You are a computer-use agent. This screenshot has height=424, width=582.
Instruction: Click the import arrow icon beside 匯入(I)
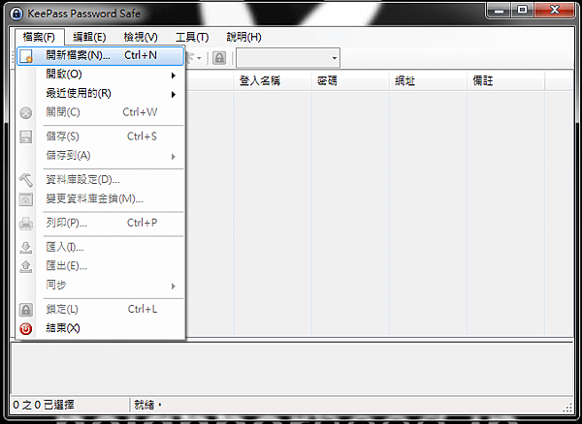(26, 248)
